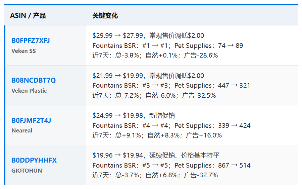The image size is (302, 189).
Task: Click the $19.96 → $19.94 延续促销 text
Action: tap(156, 155)
